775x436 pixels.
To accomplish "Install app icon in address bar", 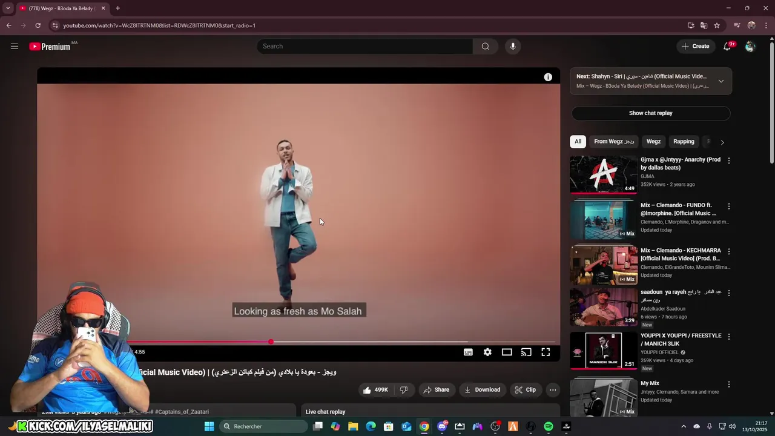I will click(691, 25).
